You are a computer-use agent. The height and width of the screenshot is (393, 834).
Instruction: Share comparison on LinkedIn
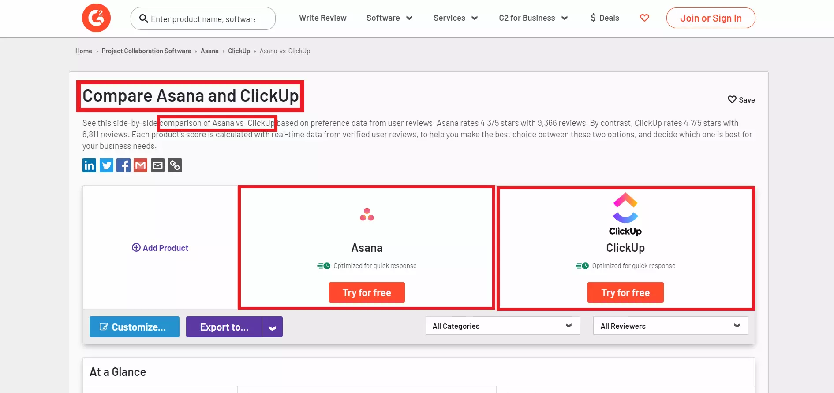point(89,165)
